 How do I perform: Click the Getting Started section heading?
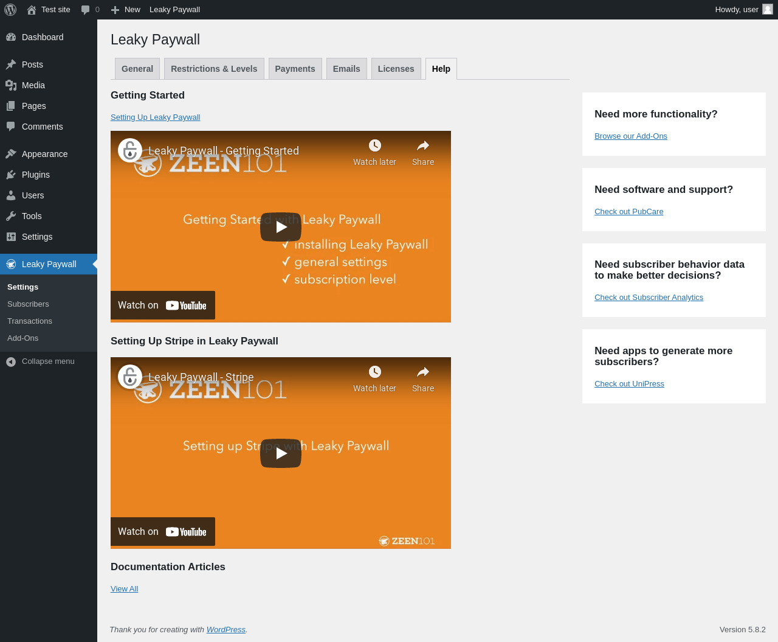click(148, 96)
